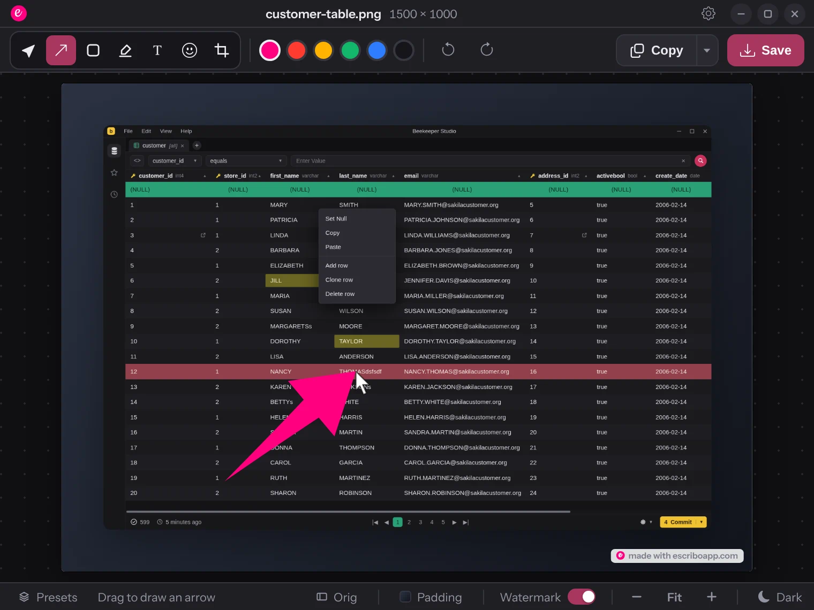Select the pointer selection tool
This screenshot has height=610, width=814.
29,50
